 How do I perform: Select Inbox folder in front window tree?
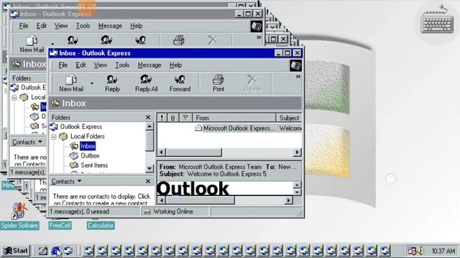point(88,146)
